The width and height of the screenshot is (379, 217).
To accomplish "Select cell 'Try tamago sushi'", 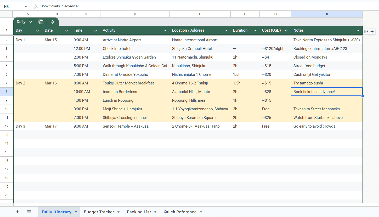I will (327, 83).
